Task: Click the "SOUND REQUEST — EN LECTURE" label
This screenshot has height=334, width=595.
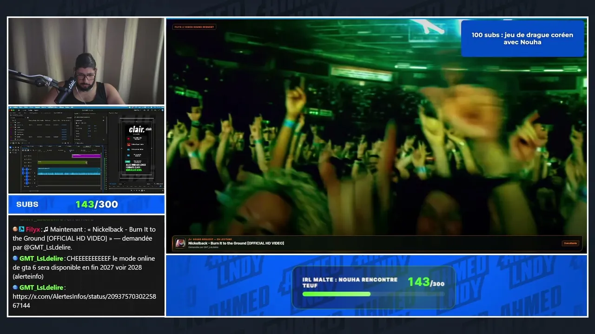Action: tap(210, 239)
